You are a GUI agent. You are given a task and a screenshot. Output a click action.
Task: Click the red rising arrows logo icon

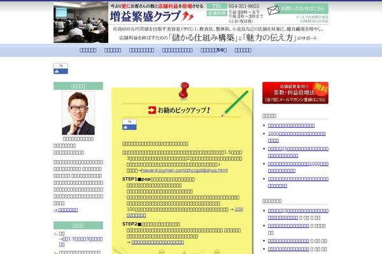point(188,16)
